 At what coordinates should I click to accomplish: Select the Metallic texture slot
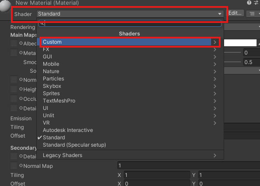[x=14, y=53]
